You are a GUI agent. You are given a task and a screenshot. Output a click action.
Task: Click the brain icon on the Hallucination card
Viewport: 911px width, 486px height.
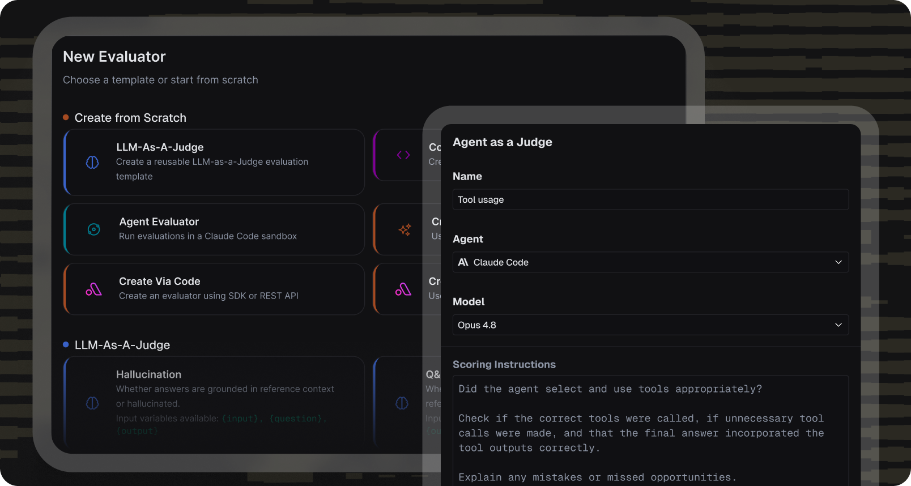pos(92,403)
